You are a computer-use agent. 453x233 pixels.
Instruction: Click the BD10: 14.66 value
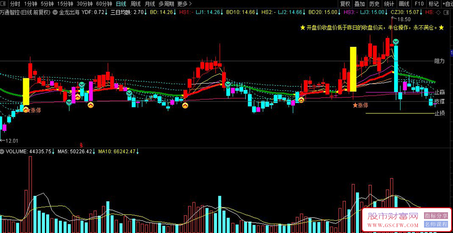pos(242,12)
